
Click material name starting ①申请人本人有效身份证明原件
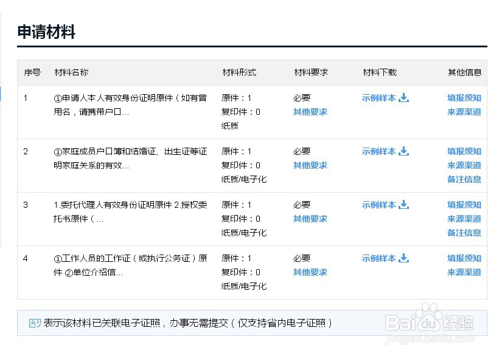(130, 105)
